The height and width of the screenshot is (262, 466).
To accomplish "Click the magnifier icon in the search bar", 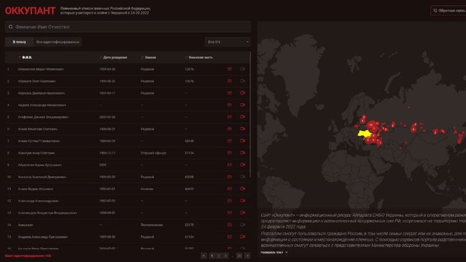I will pos(11,27).
